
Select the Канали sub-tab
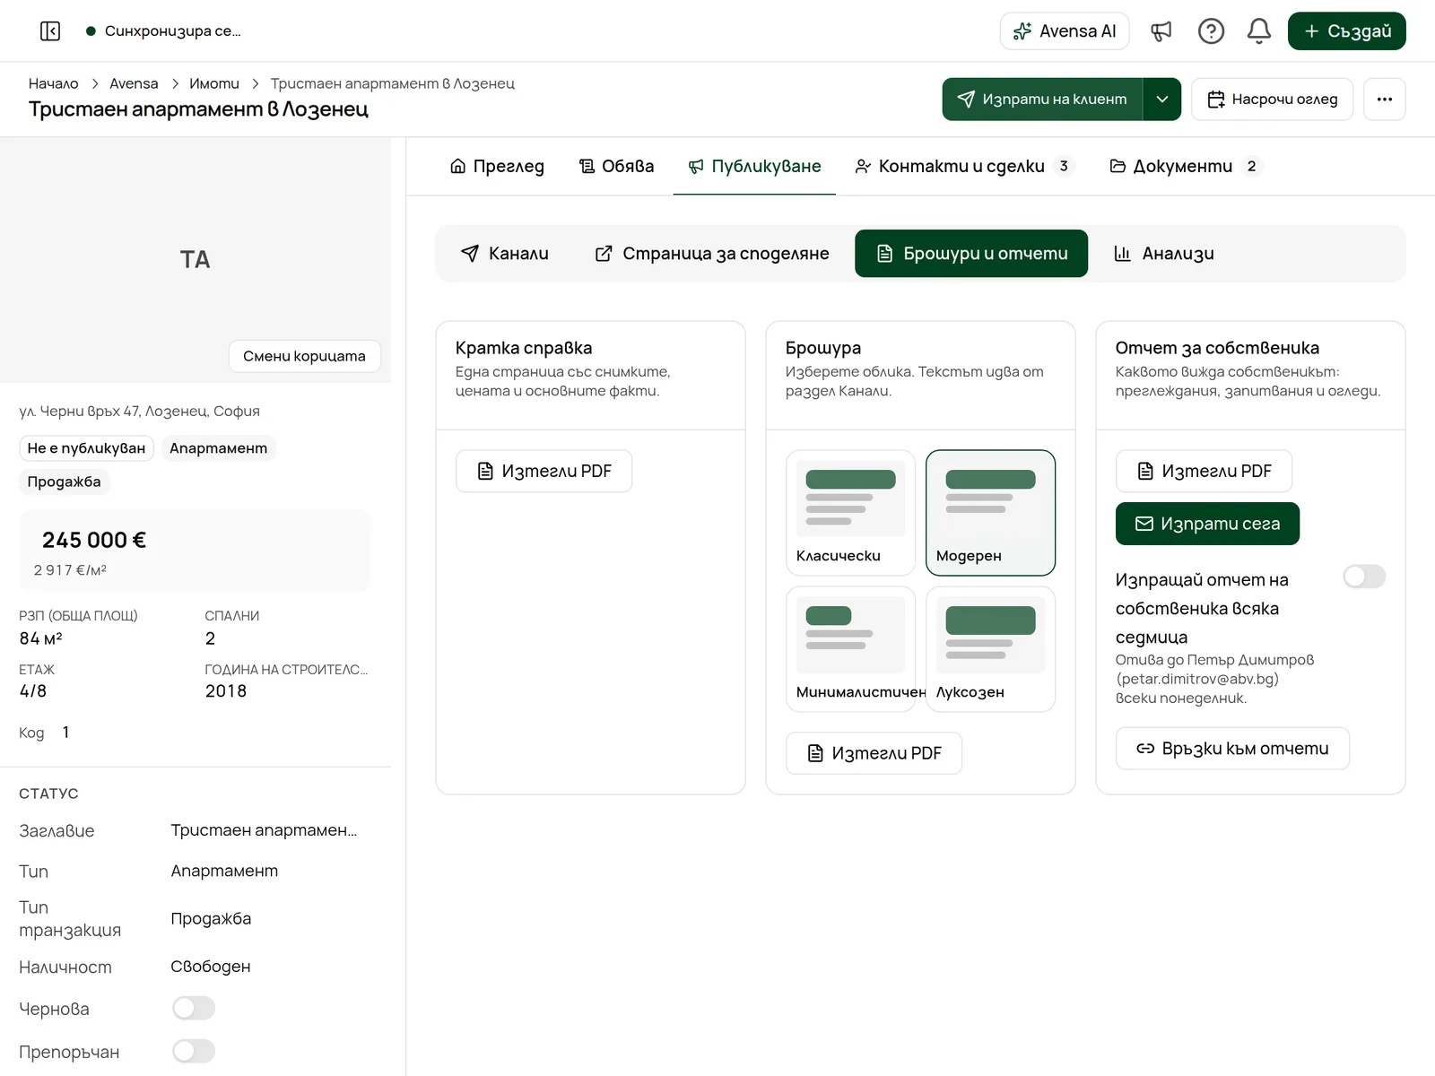coord(504,254)
